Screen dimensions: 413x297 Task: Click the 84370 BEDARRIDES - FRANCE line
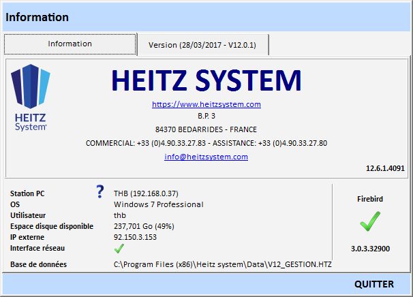pyautogui.click(x=206, y=129)
